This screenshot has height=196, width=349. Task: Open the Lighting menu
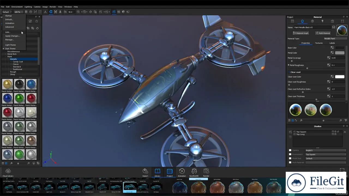click(28, 7)
